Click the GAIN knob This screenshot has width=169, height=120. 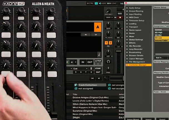108,24
